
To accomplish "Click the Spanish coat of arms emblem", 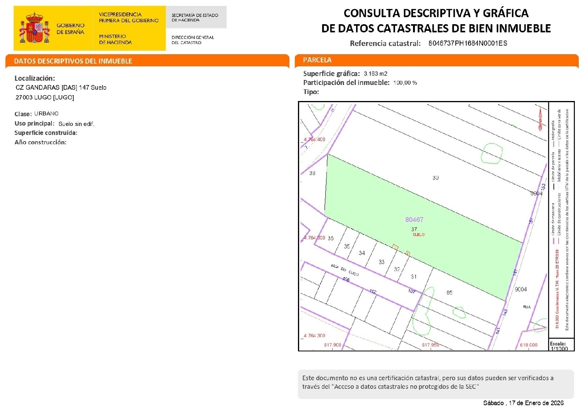I will click(35, 28).
